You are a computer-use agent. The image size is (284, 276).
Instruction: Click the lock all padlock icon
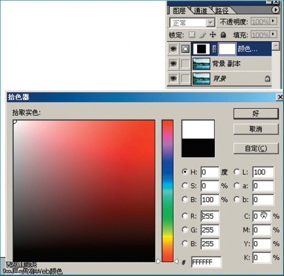click(x=223, y=35)
